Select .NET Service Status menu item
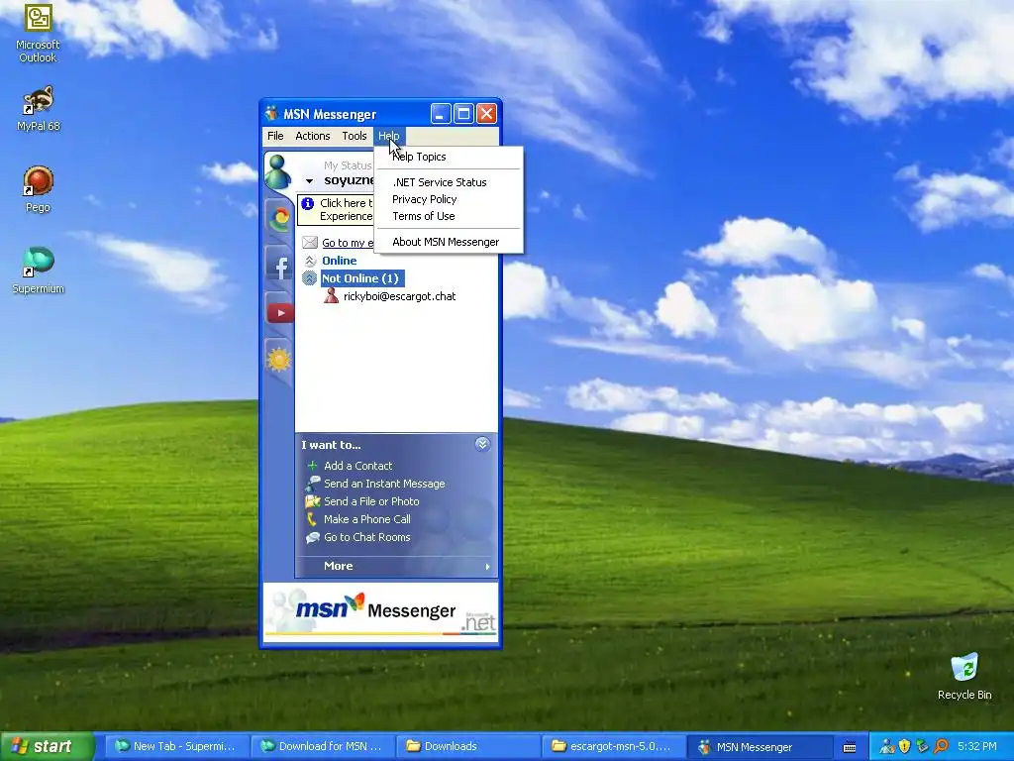Viewport: 1014px width, 761px height. (449, 182)
